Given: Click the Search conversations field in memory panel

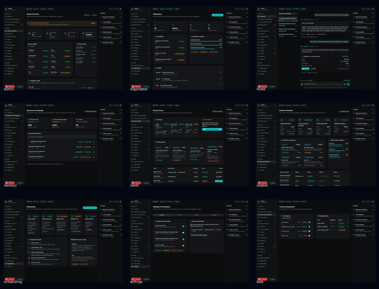Looking at the screenshot, I should [x=62, y=137].
